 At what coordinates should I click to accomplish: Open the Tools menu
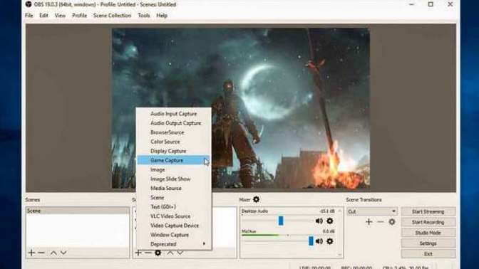tap(144, 15)
